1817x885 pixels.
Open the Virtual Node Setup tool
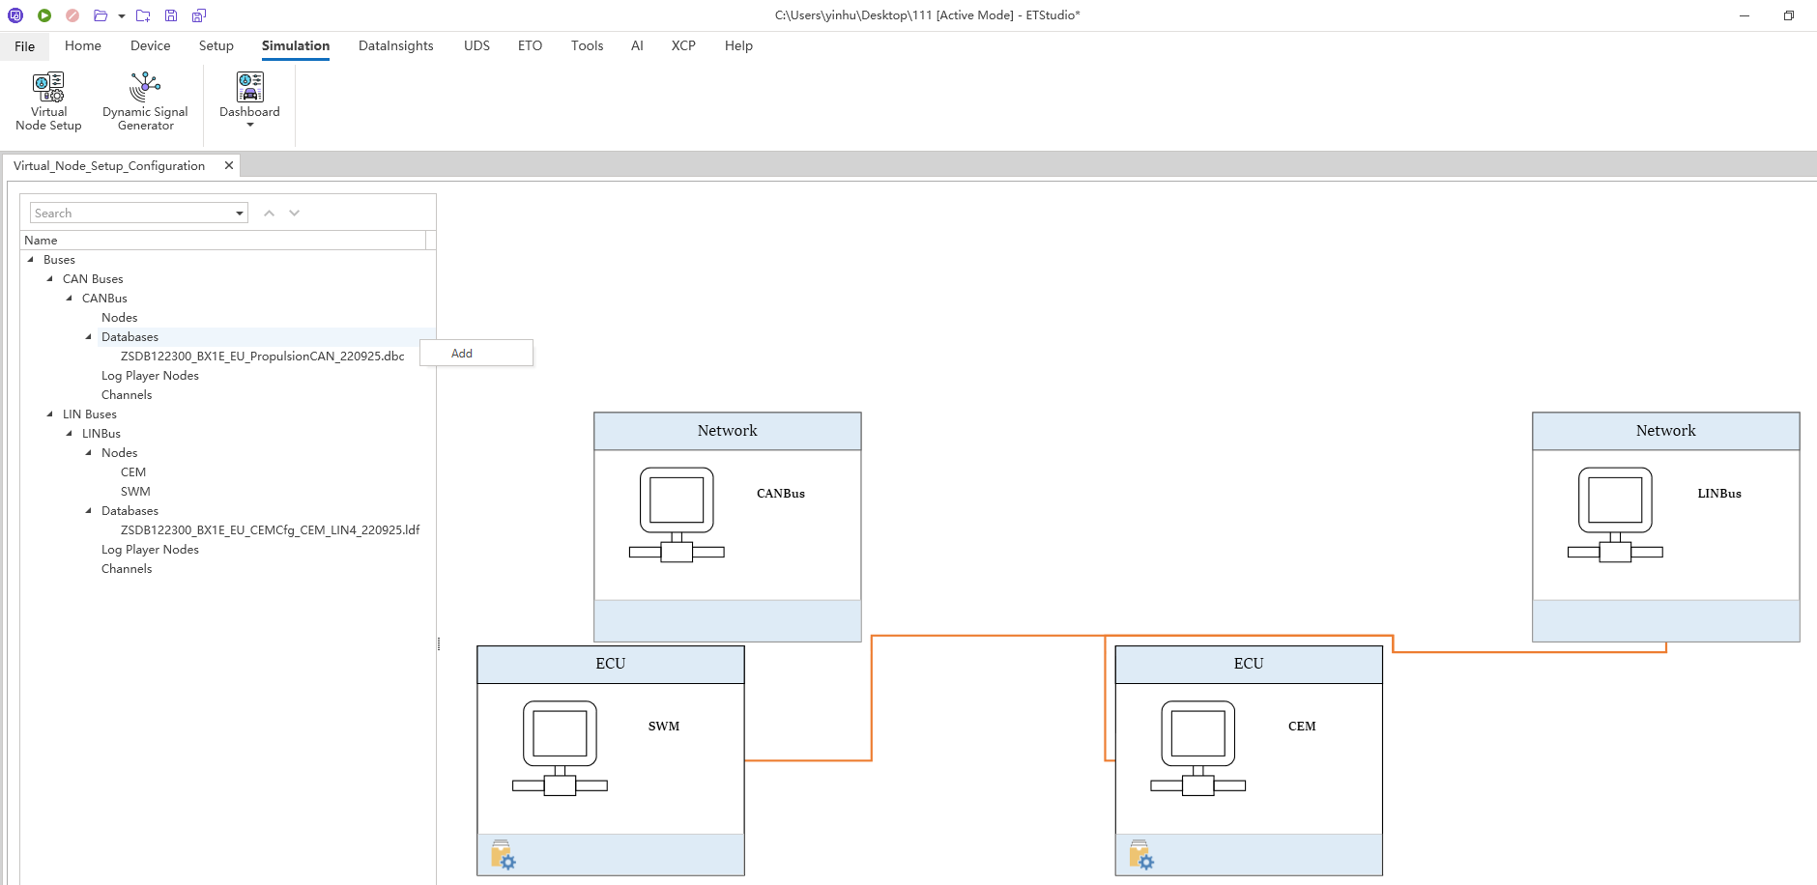48,100
